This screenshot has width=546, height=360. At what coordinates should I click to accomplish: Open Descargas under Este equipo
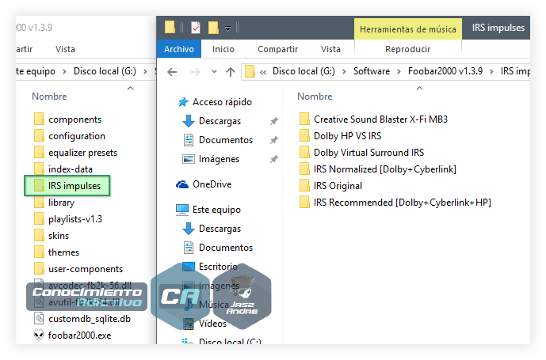point(212,229)
